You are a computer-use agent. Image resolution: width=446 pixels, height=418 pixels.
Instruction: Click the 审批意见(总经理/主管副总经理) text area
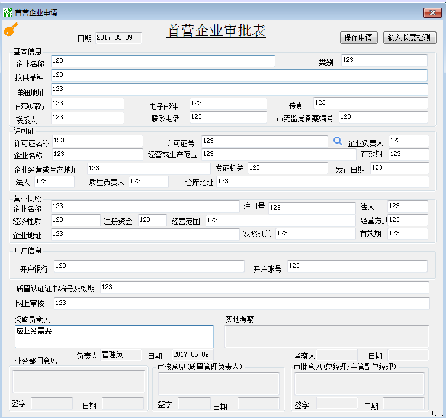coord(360,384)
